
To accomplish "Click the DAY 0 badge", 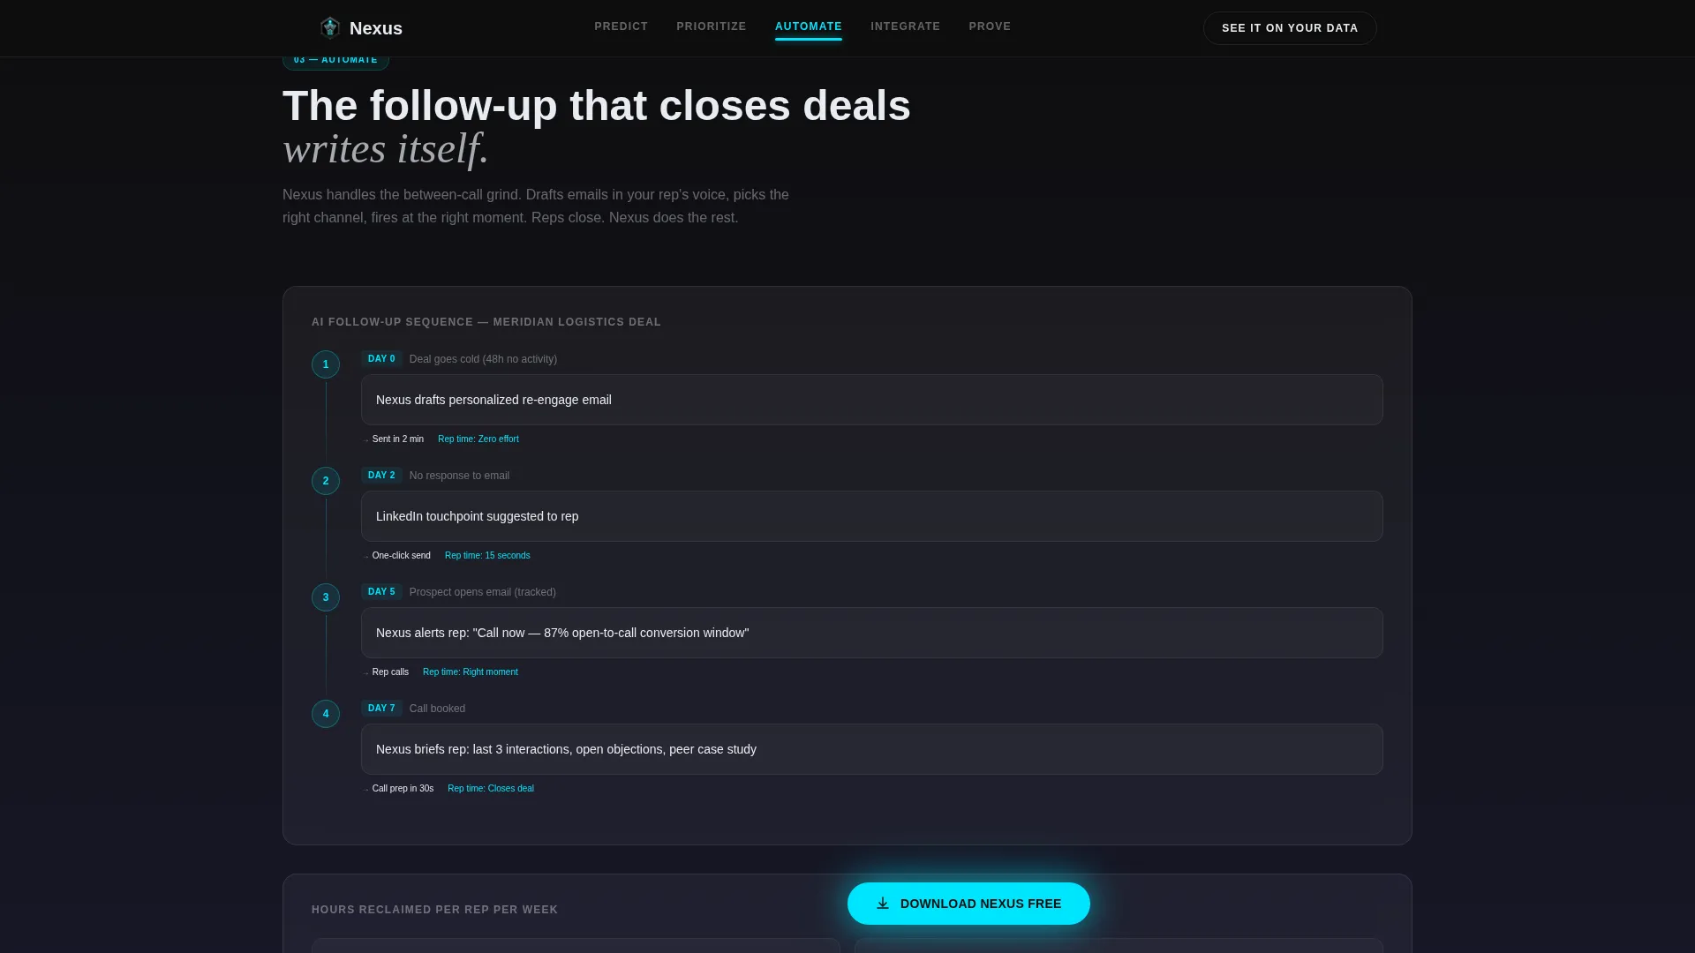I will pyautogui.click(x=381, y=359).
